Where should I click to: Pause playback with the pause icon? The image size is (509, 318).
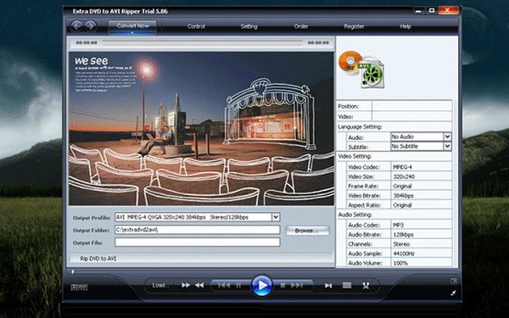(x=238, y=285)
